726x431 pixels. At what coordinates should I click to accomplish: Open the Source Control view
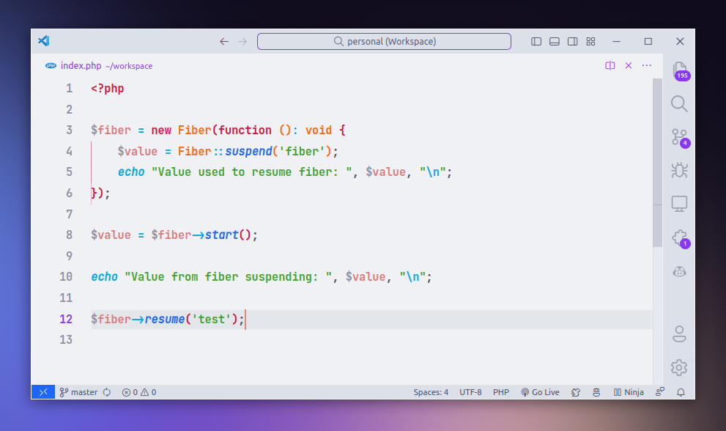679,138
